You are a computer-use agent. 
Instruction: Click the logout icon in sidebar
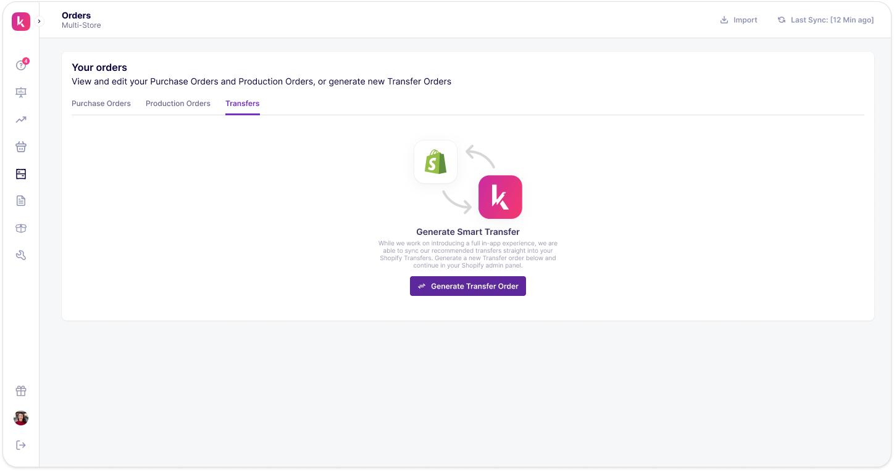point(21,445)
